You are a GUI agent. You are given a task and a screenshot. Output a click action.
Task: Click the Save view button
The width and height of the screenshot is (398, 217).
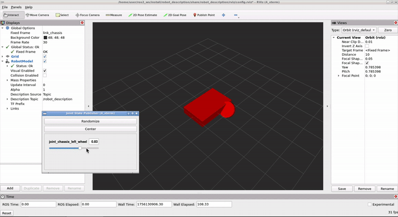coord(342,189)
